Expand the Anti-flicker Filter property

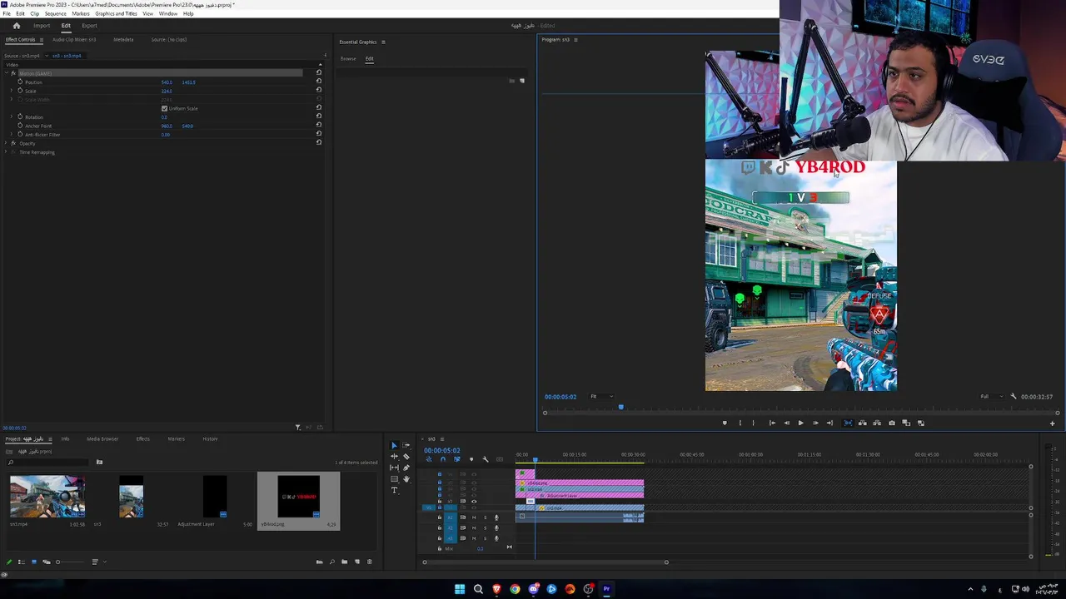point(11,134)
